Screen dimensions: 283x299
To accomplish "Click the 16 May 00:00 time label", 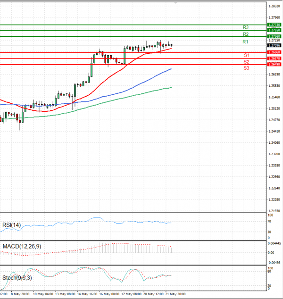I will click(x=109, y=294).
